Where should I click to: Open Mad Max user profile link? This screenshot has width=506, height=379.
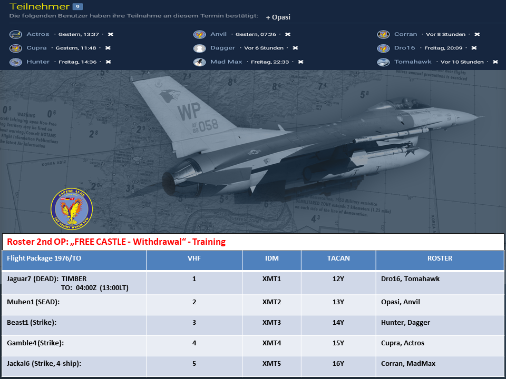point(226,62)
